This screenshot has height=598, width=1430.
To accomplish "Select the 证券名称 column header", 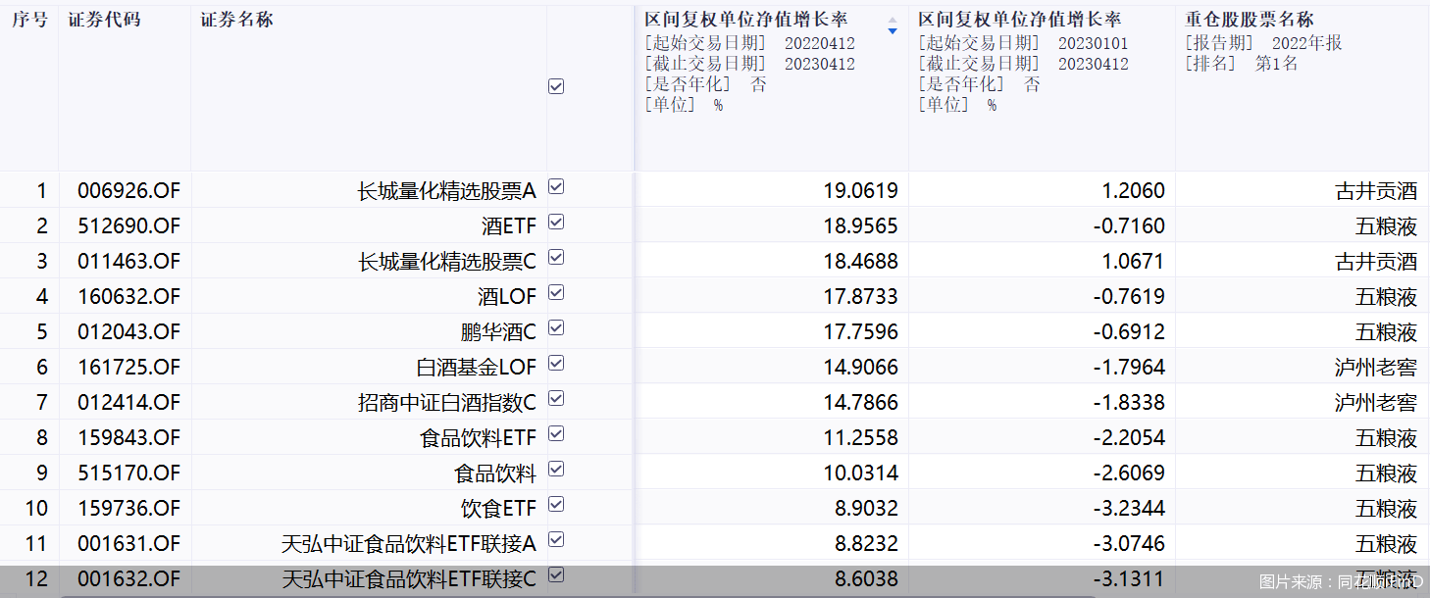I will (x=236, y=20).
